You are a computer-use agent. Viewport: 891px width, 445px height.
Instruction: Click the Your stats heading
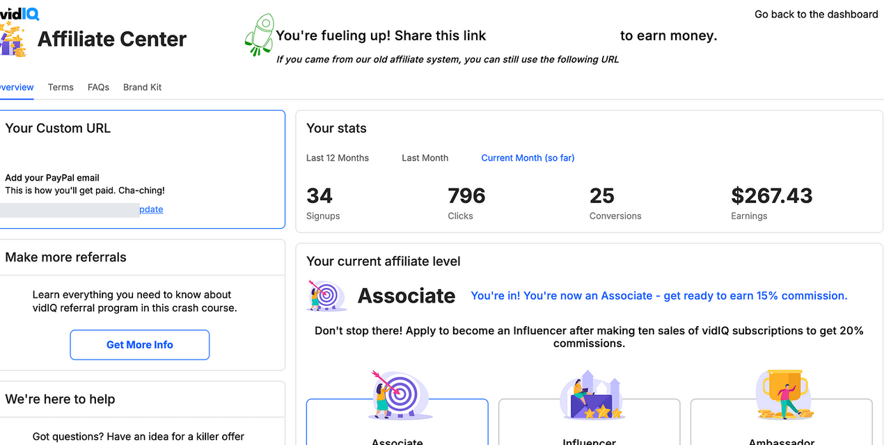336,128
